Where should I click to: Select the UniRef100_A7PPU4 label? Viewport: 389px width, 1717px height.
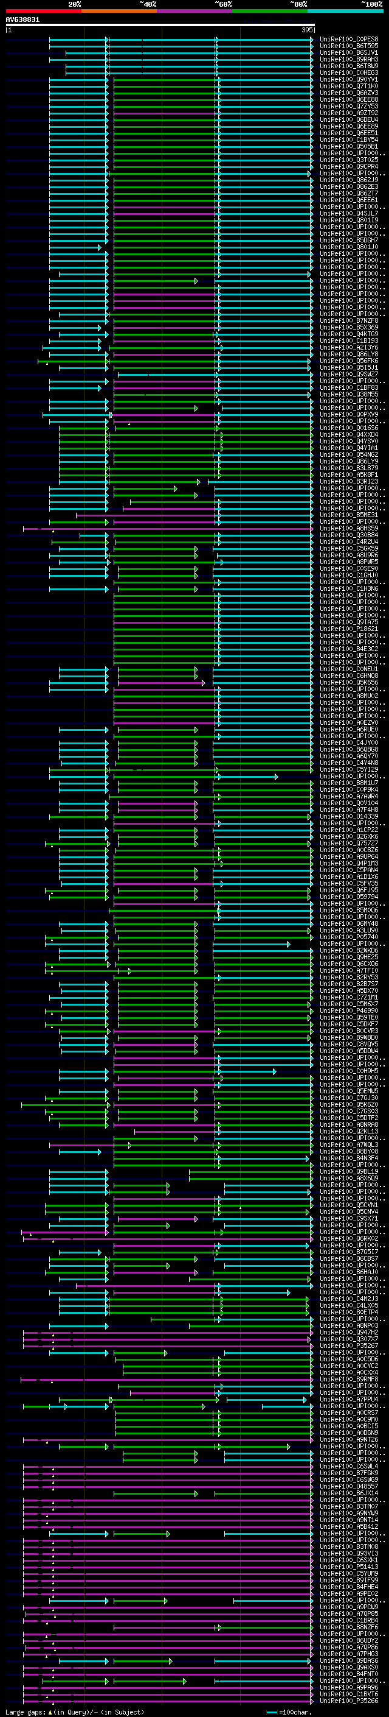[349, 1400]
